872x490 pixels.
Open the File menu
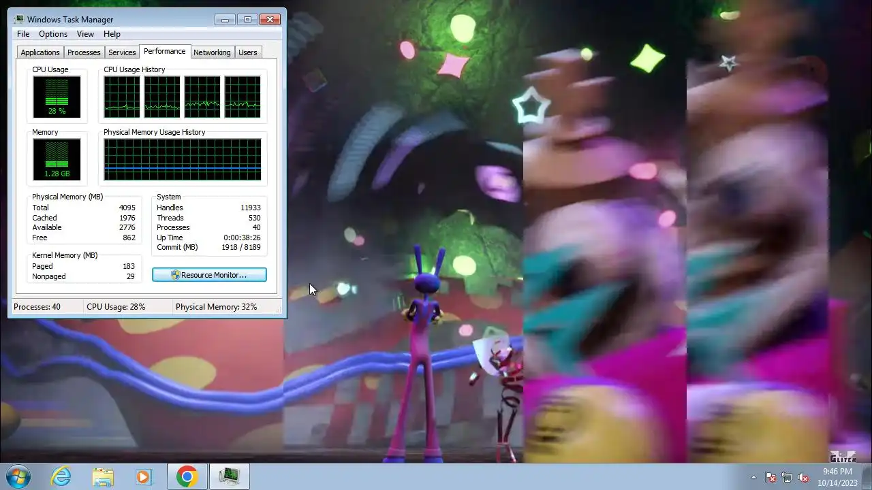point(23,34)
